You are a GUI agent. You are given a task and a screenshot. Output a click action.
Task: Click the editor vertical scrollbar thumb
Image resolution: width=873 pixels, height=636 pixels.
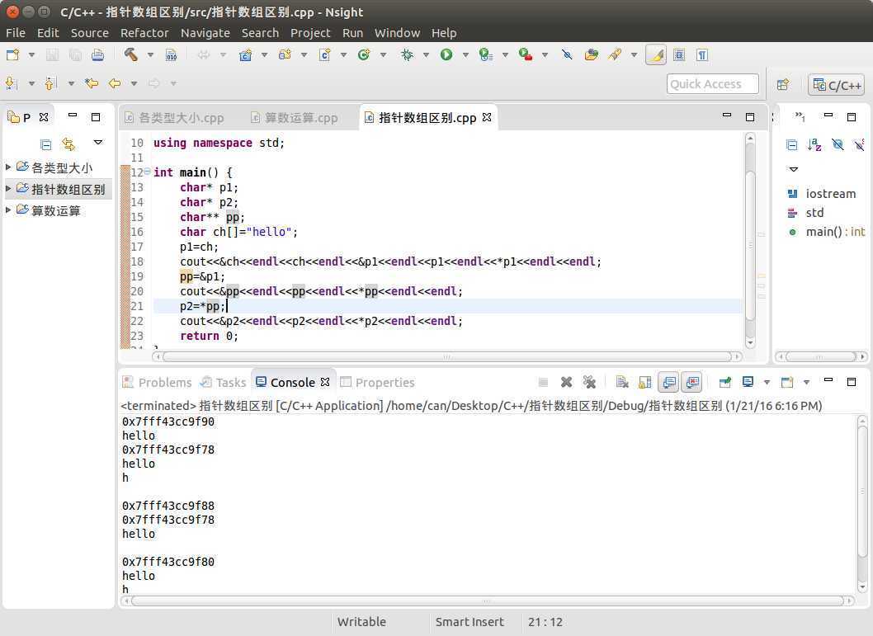point(750,245)
